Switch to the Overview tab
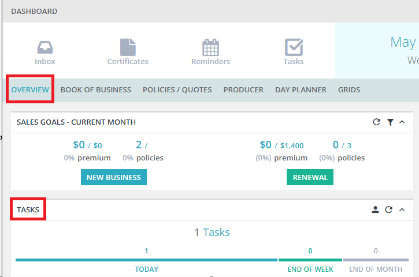The width and height of the screenshot is (419, 277). click(30, 89)
